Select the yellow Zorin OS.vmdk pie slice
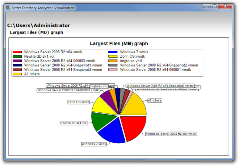This screenshot has height=166, width=239. pos(102,107)
